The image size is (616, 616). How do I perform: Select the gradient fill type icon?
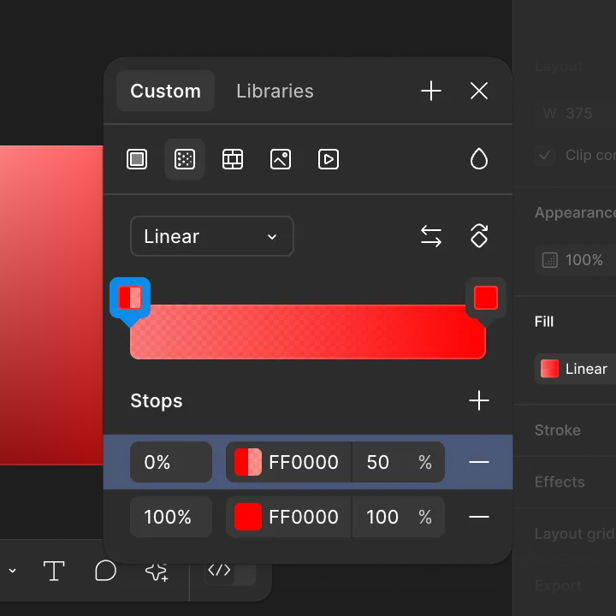point(185,159)
